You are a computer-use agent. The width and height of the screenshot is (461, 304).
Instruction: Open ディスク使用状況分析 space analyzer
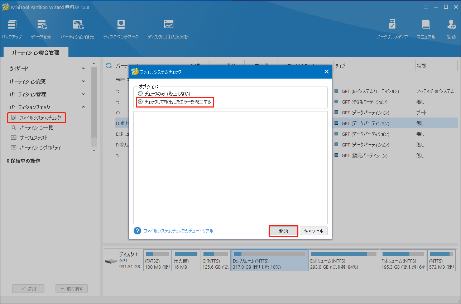[168, 29]
